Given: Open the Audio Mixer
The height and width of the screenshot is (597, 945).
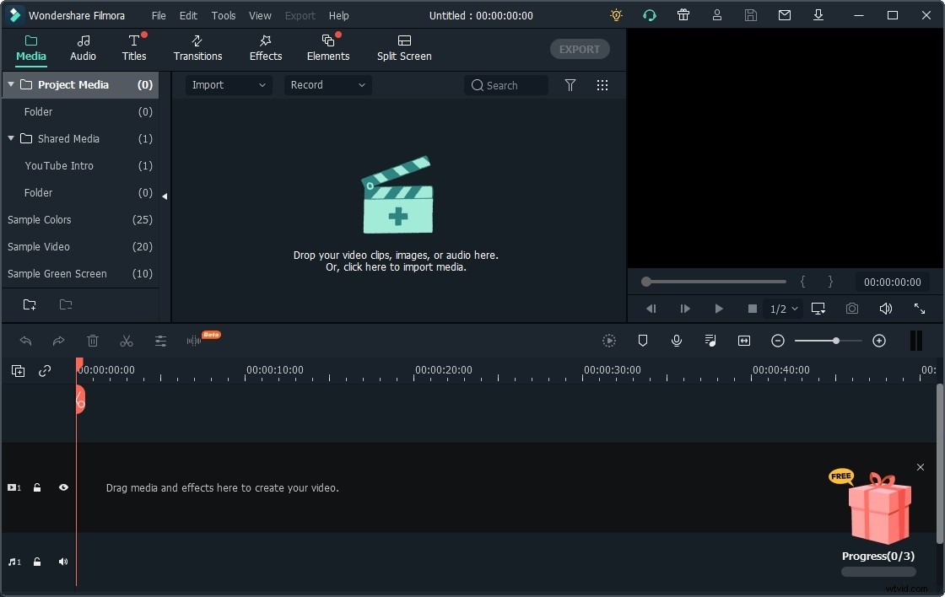Looking at the screenshot, I should point(710,341).
